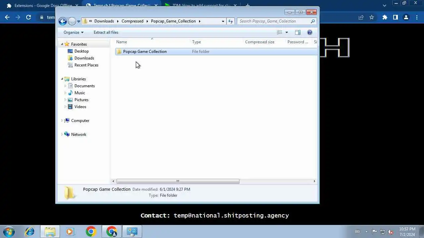Screen dimensions: 424x238
Task: Select Libraries in the navigation pane
Action: tap(79, 79)
